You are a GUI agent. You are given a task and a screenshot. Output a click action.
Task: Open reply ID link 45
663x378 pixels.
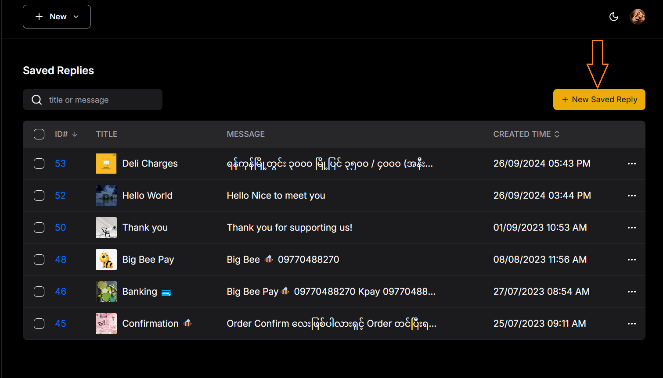(60, 324)
